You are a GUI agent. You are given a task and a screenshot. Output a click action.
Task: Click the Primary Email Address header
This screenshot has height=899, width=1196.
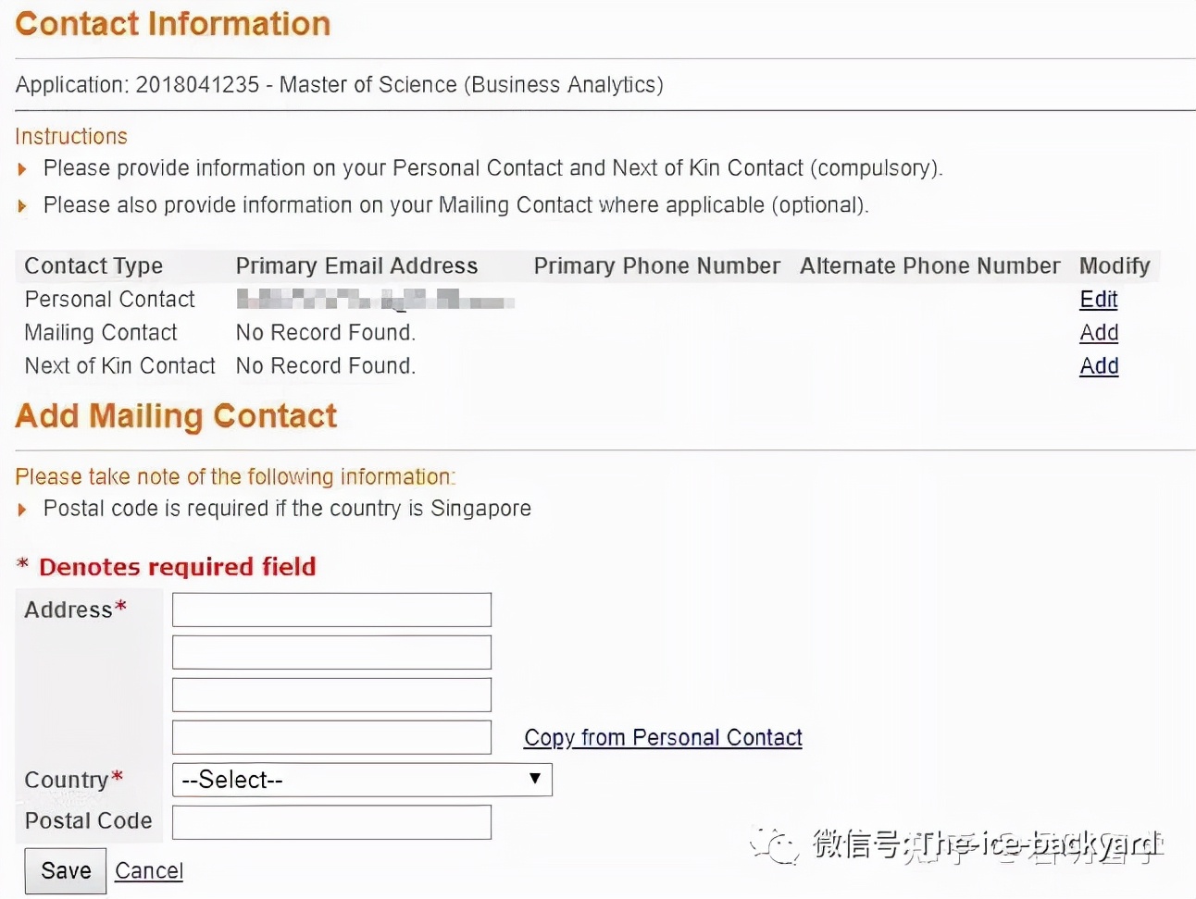pyautogui.click(x=356, y=265)
